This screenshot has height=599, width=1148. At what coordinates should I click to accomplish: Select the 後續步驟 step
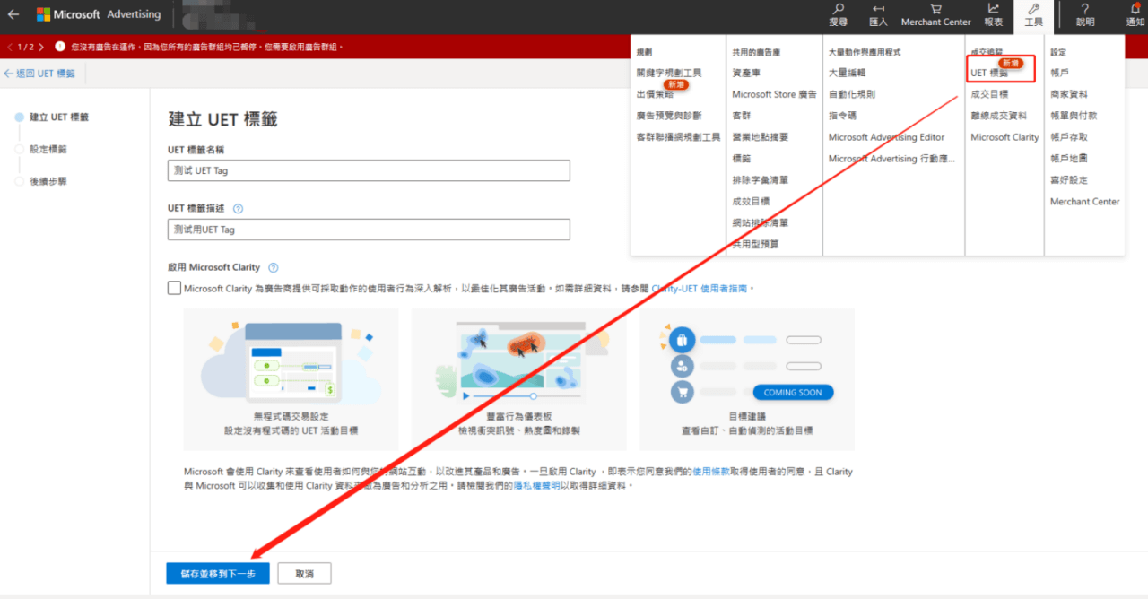pos(41,181)
